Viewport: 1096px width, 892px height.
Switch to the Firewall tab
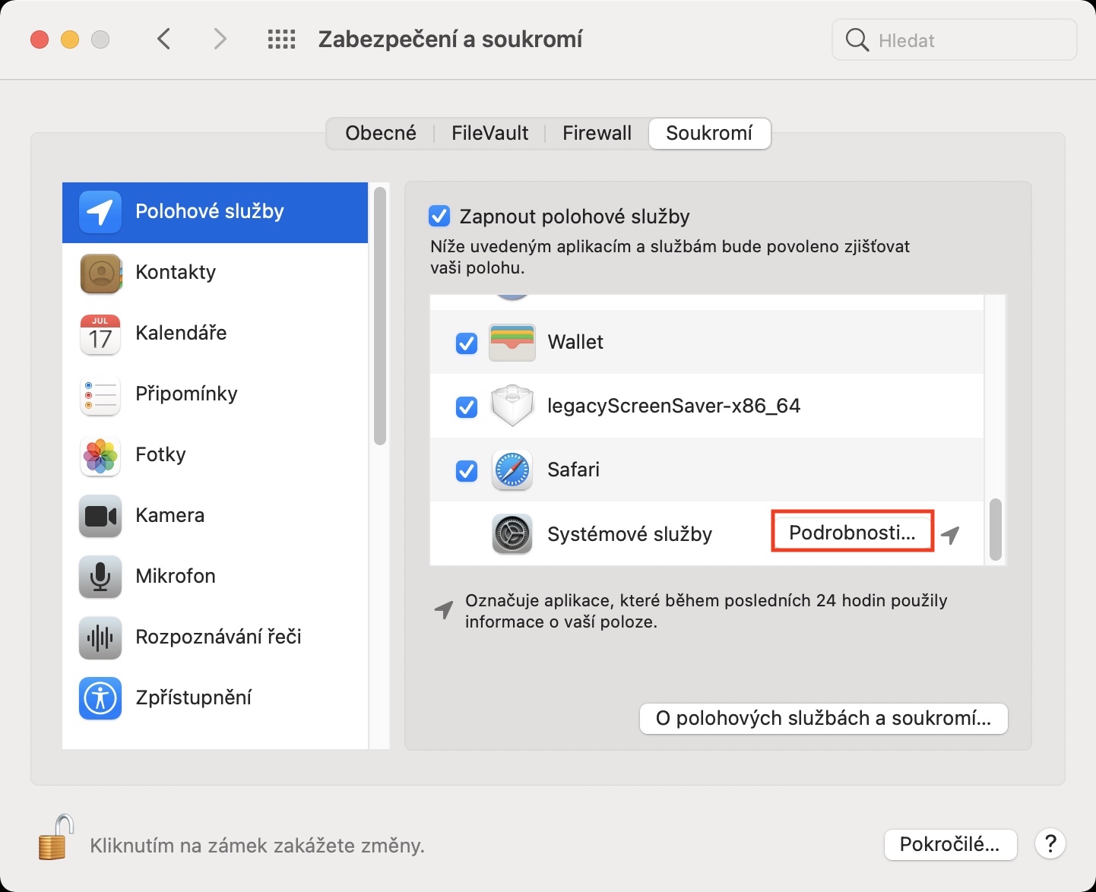(x=597, y=134)
